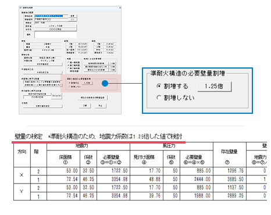Click the 2444.00 wind required wall cell

(x=197, y=180)
